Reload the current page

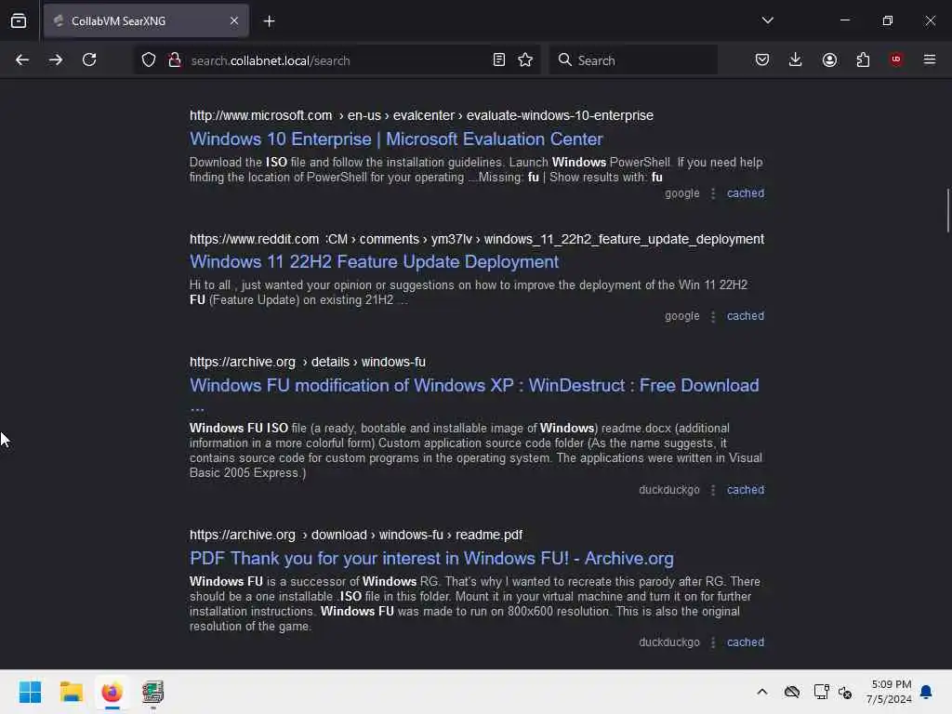coord(89,59)
